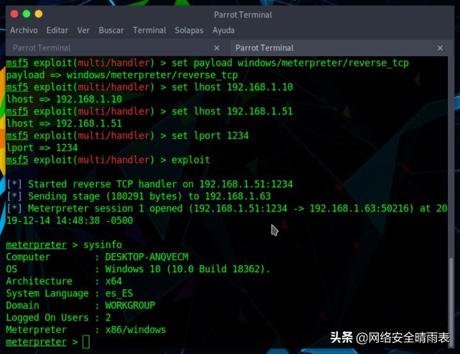Open the Editar menu
This screenshot has height=354, width=460.
coord(57,30)
